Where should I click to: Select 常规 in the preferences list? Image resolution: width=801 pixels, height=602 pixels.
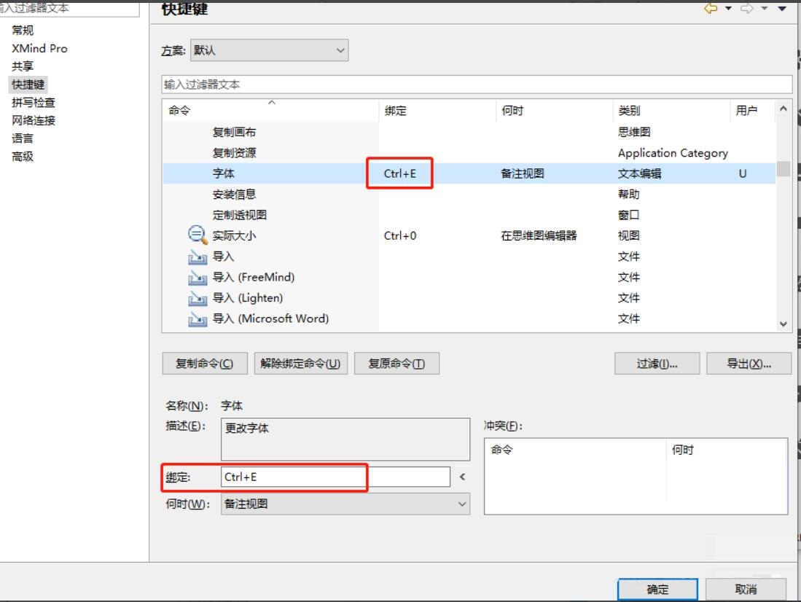(x=23, y=31)
